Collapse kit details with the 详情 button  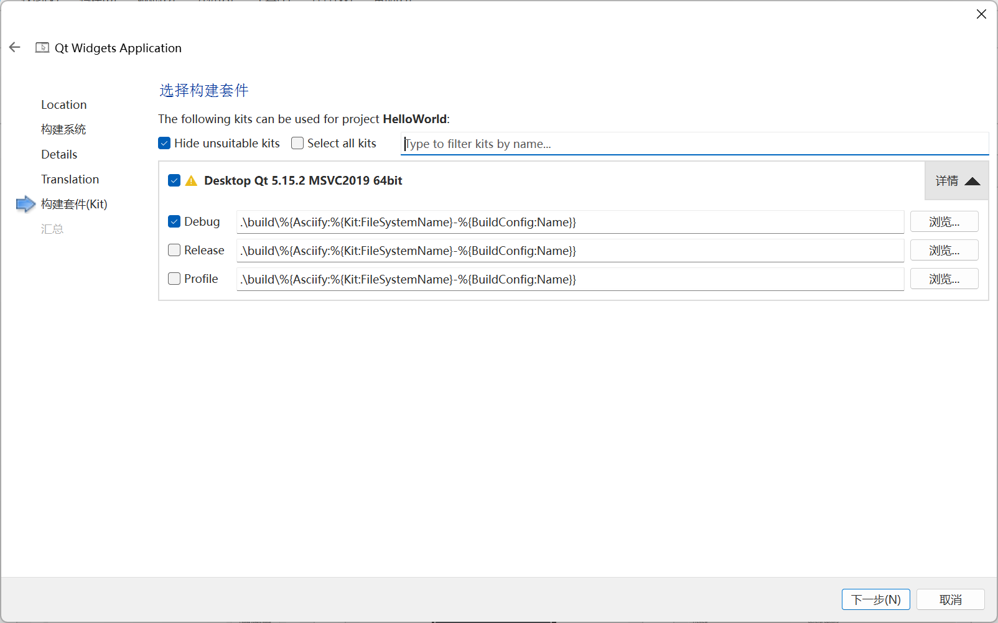[x=957, y=181]
